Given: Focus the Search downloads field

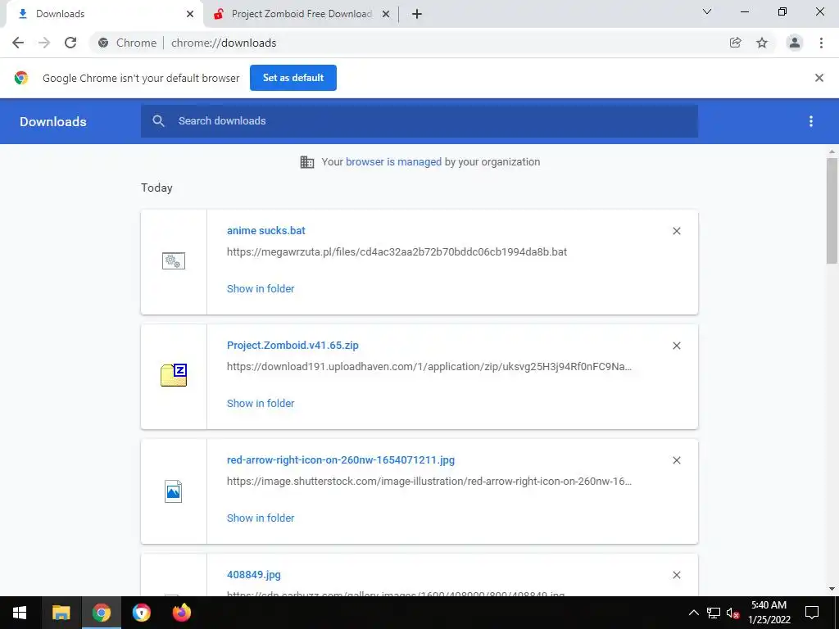Looking at the screenshot, I should (419, 121).
